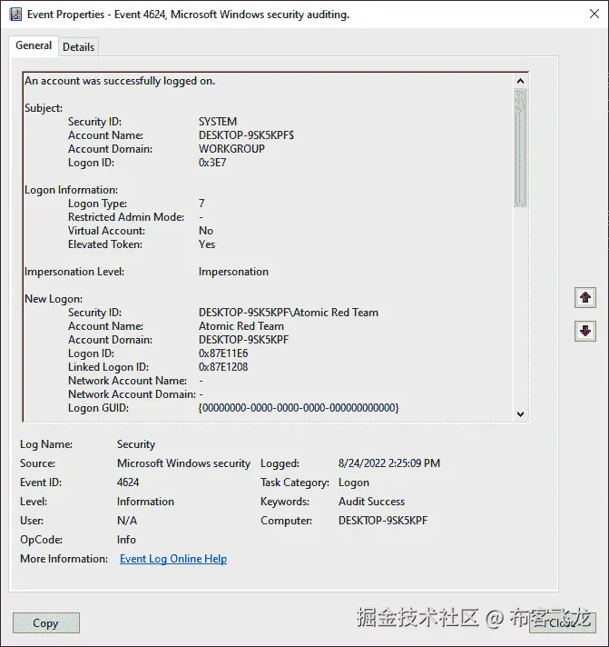The image size is (609, 647).
Task: Click the all-zero Logon GUID value
Action: 299,408
